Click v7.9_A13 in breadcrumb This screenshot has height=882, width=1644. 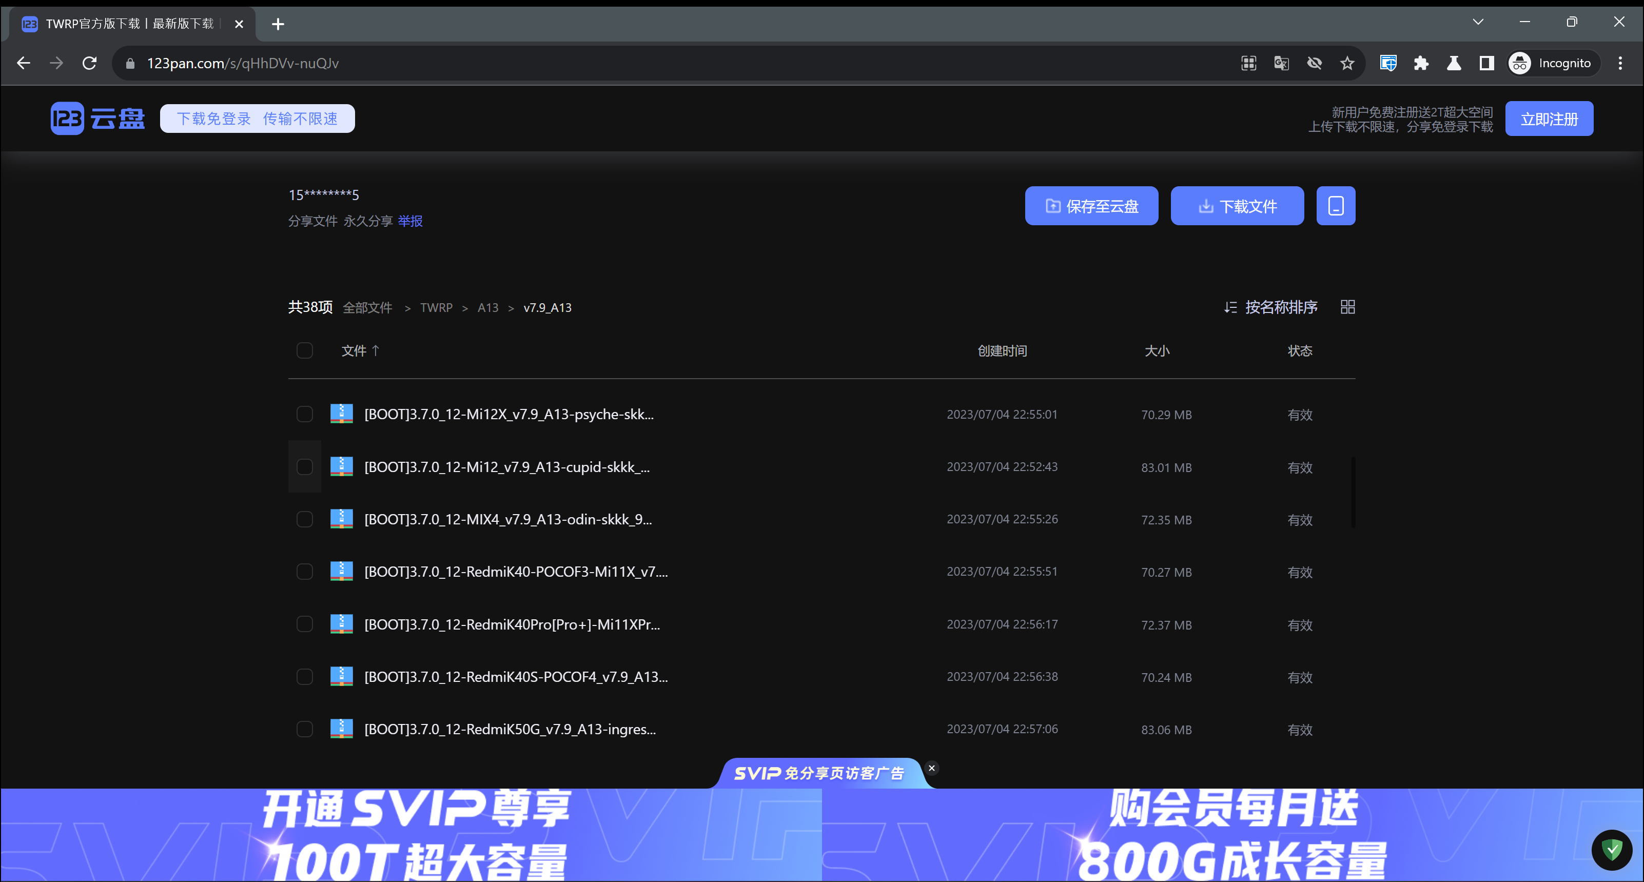tap(547, 308)
